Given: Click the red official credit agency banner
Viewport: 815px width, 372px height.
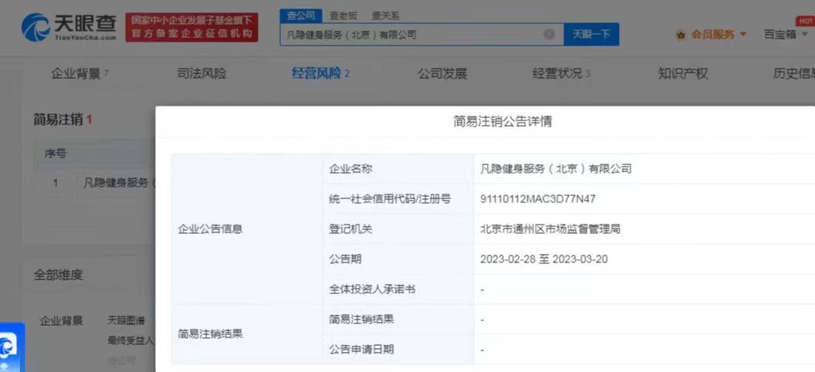Looking at the screenshot, I should click(x=191, y=28).
